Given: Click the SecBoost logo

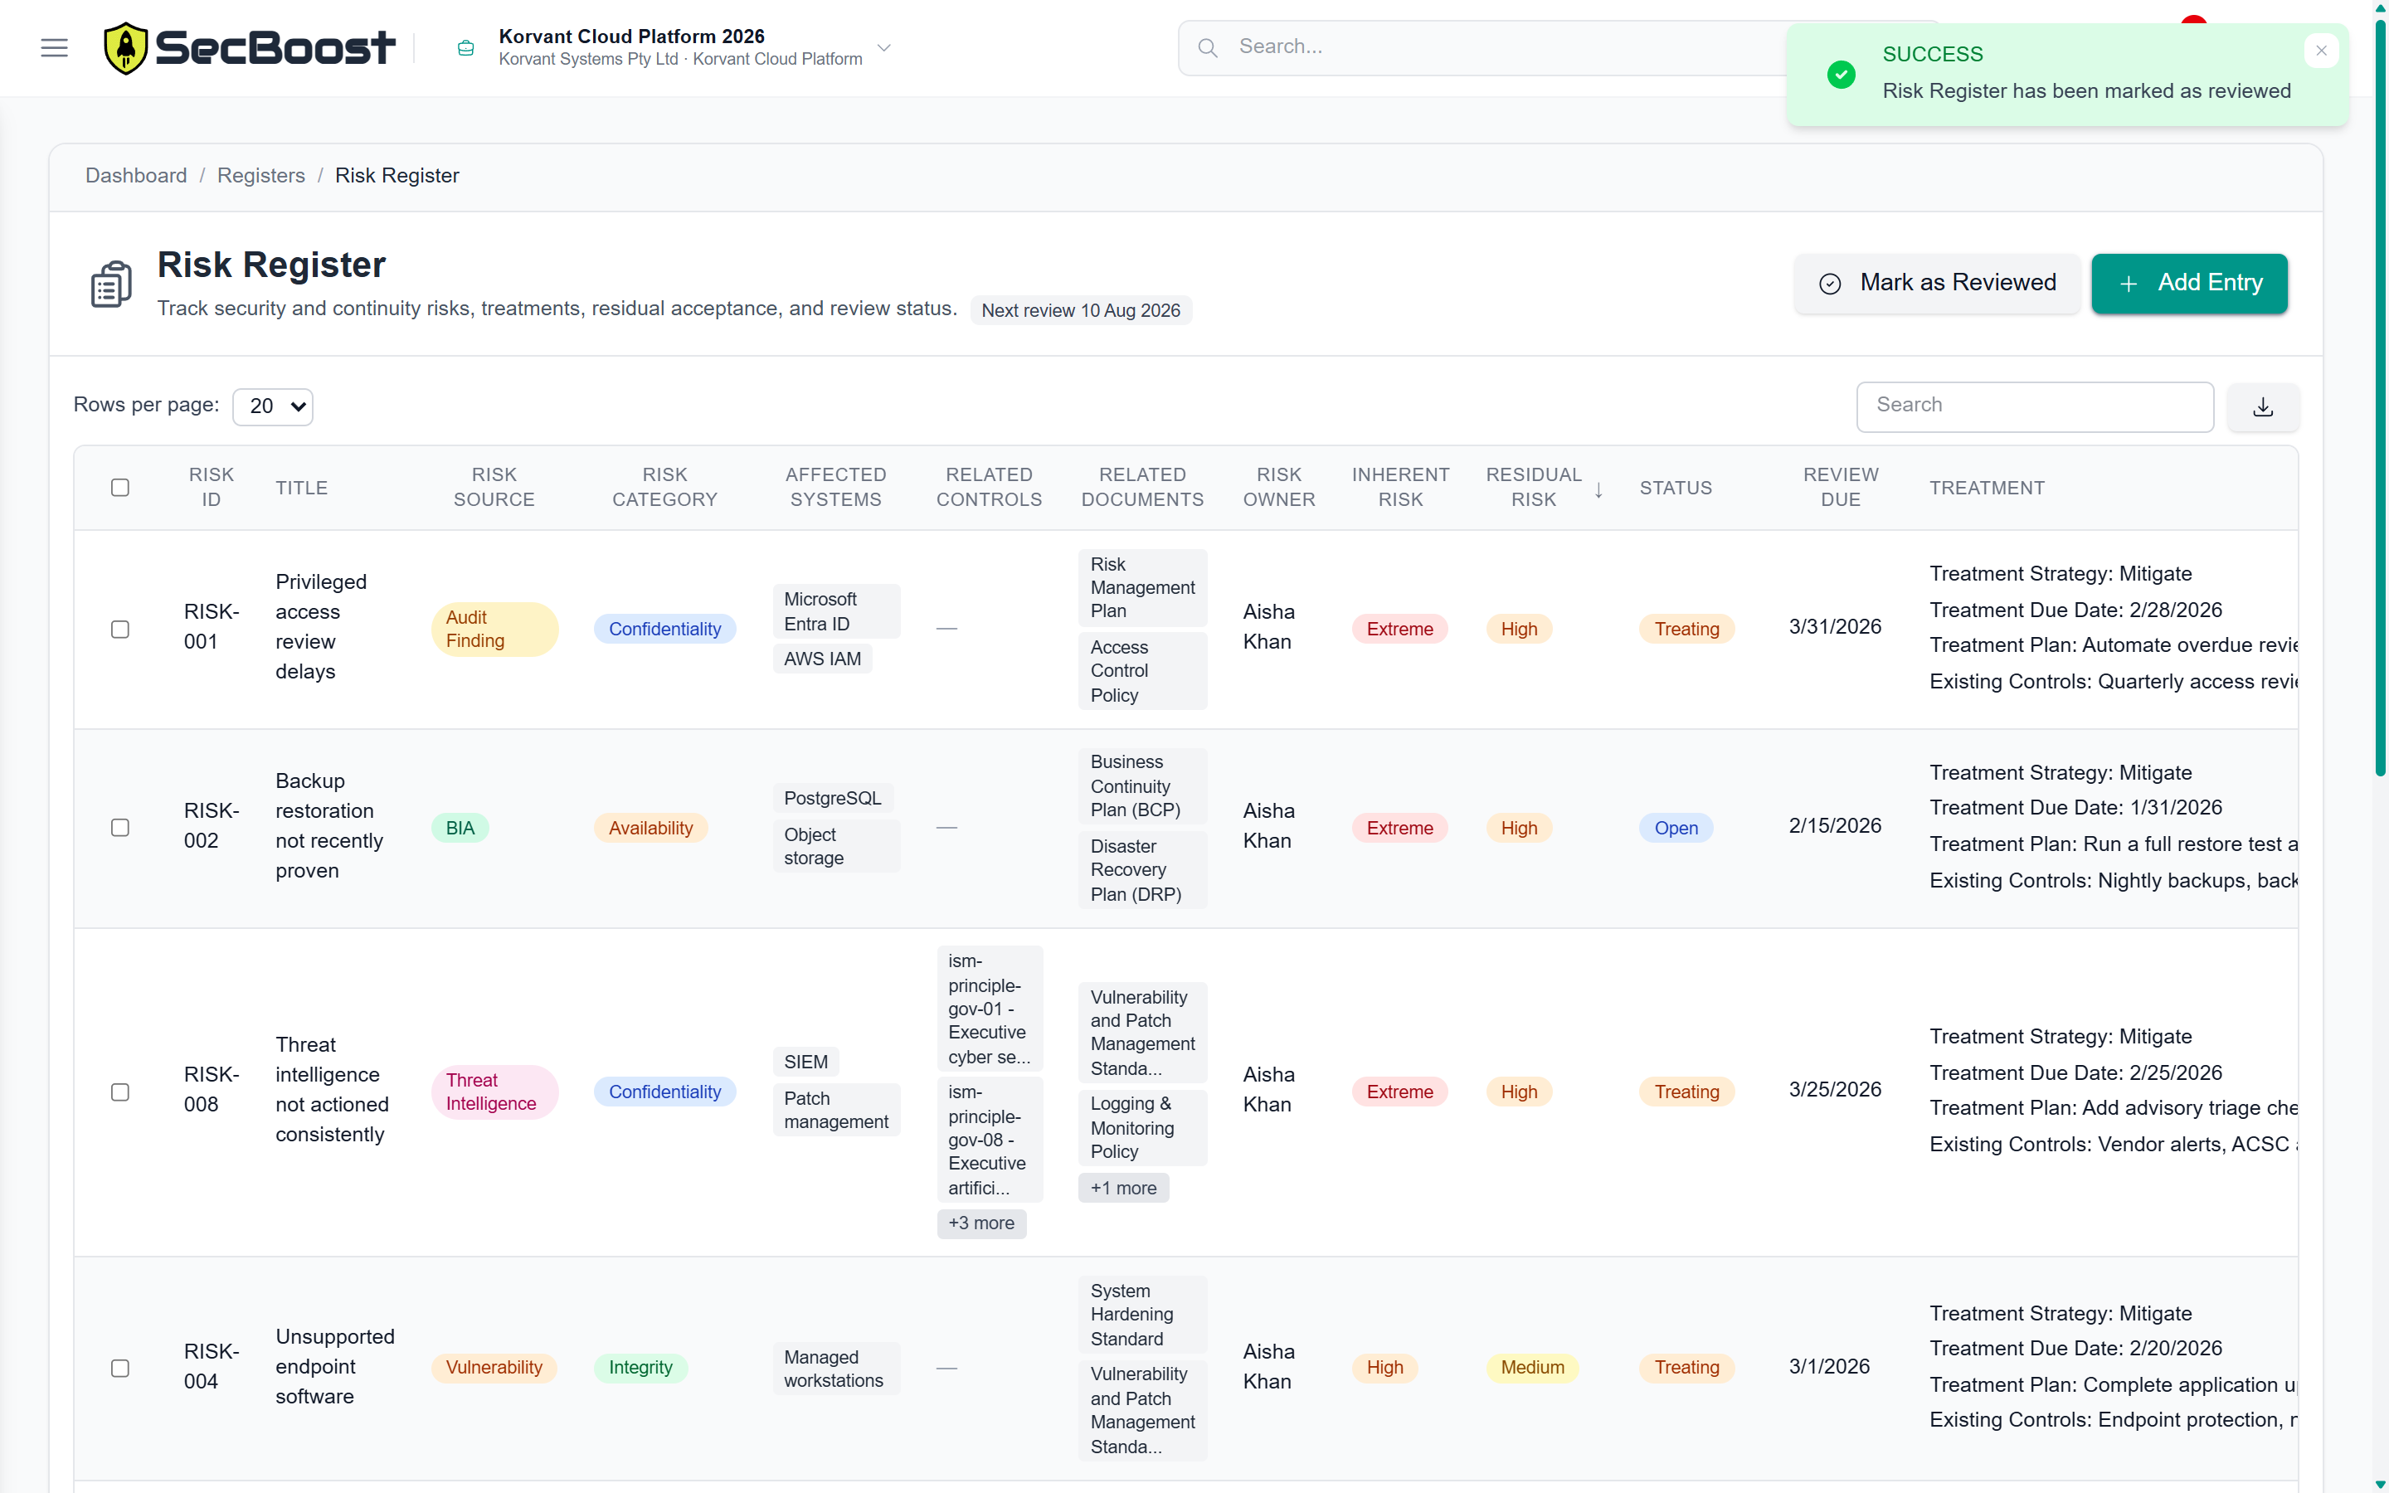Looking at the screenshot, I should point(250,47).
